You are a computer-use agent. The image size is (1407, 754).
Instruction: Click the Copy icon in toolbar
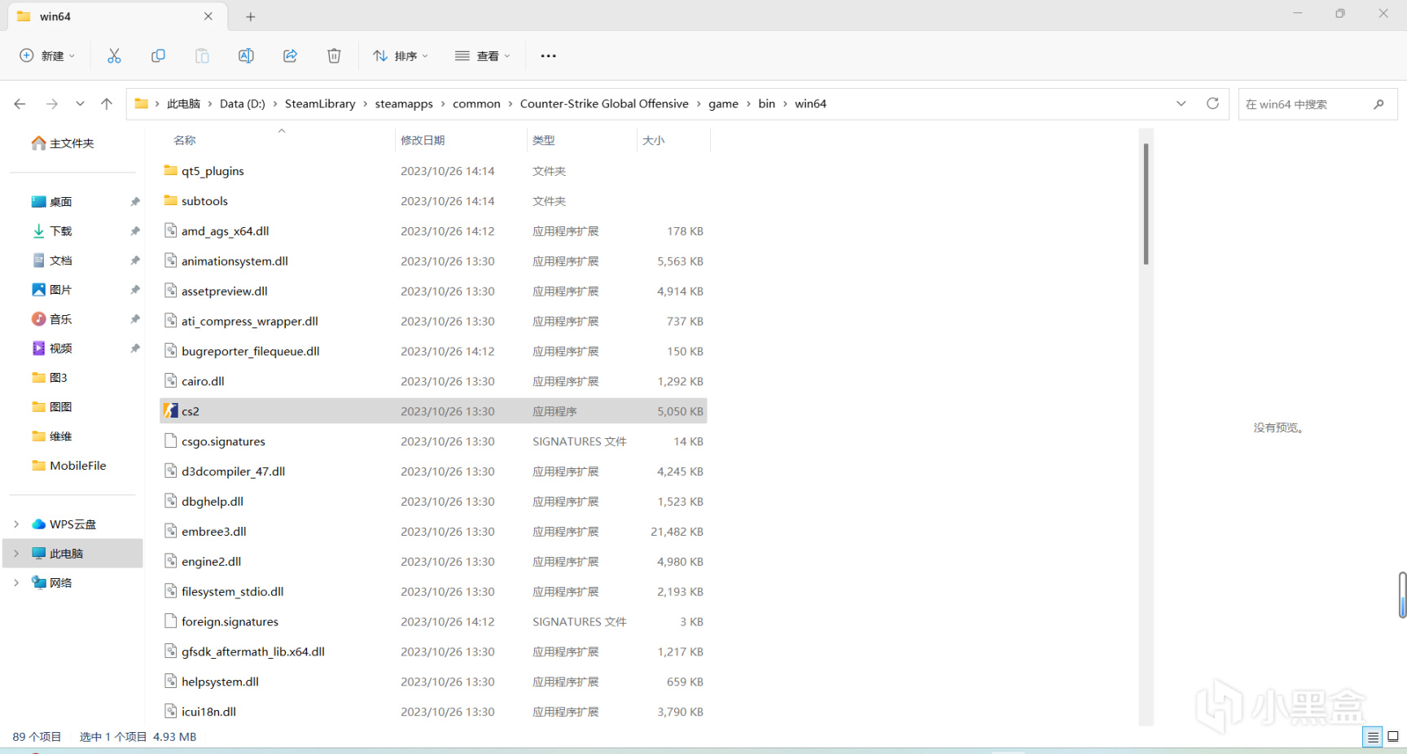[x=158, y=55]
